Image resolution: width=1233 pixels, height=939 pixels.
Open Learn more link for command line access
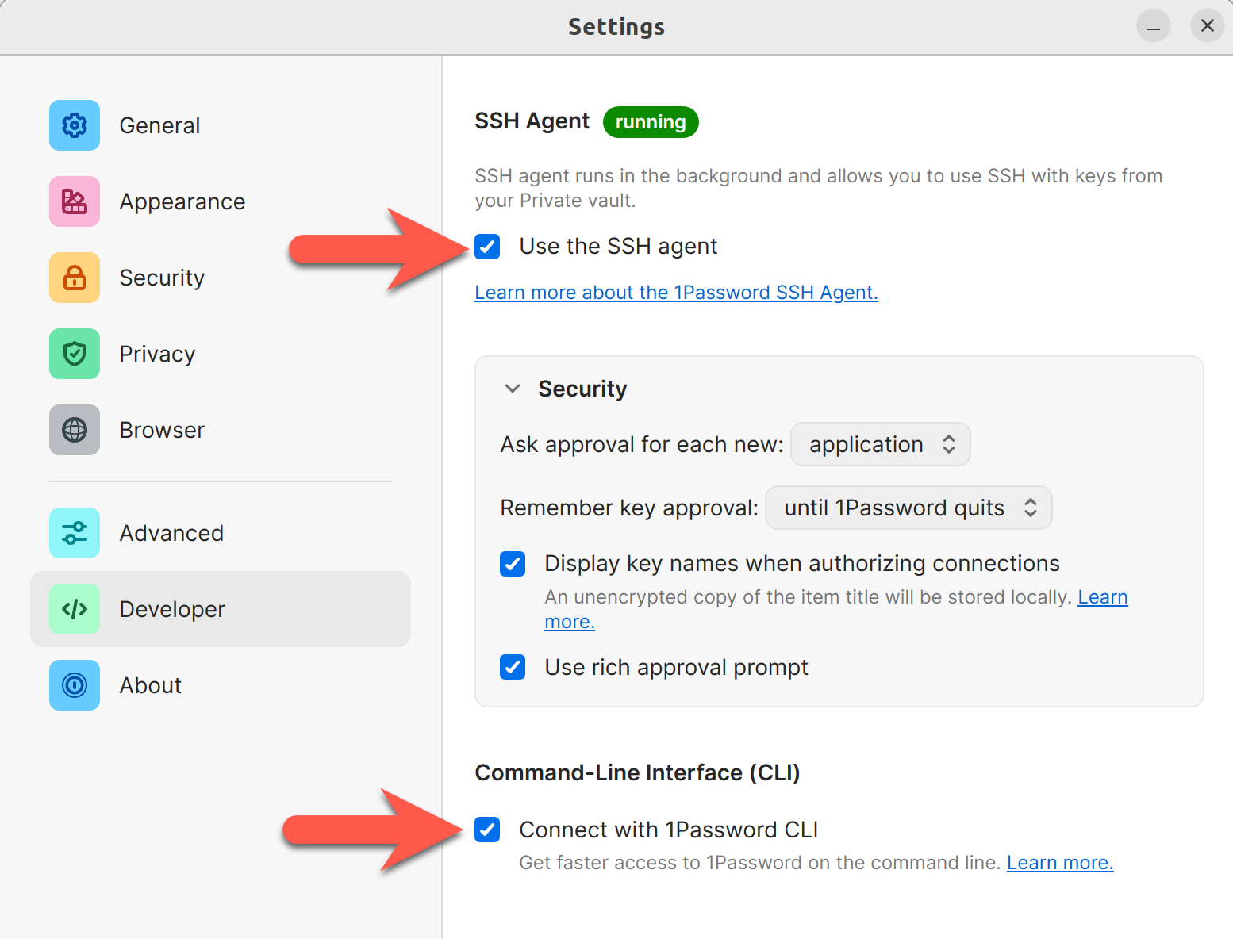pos(1060,863)
